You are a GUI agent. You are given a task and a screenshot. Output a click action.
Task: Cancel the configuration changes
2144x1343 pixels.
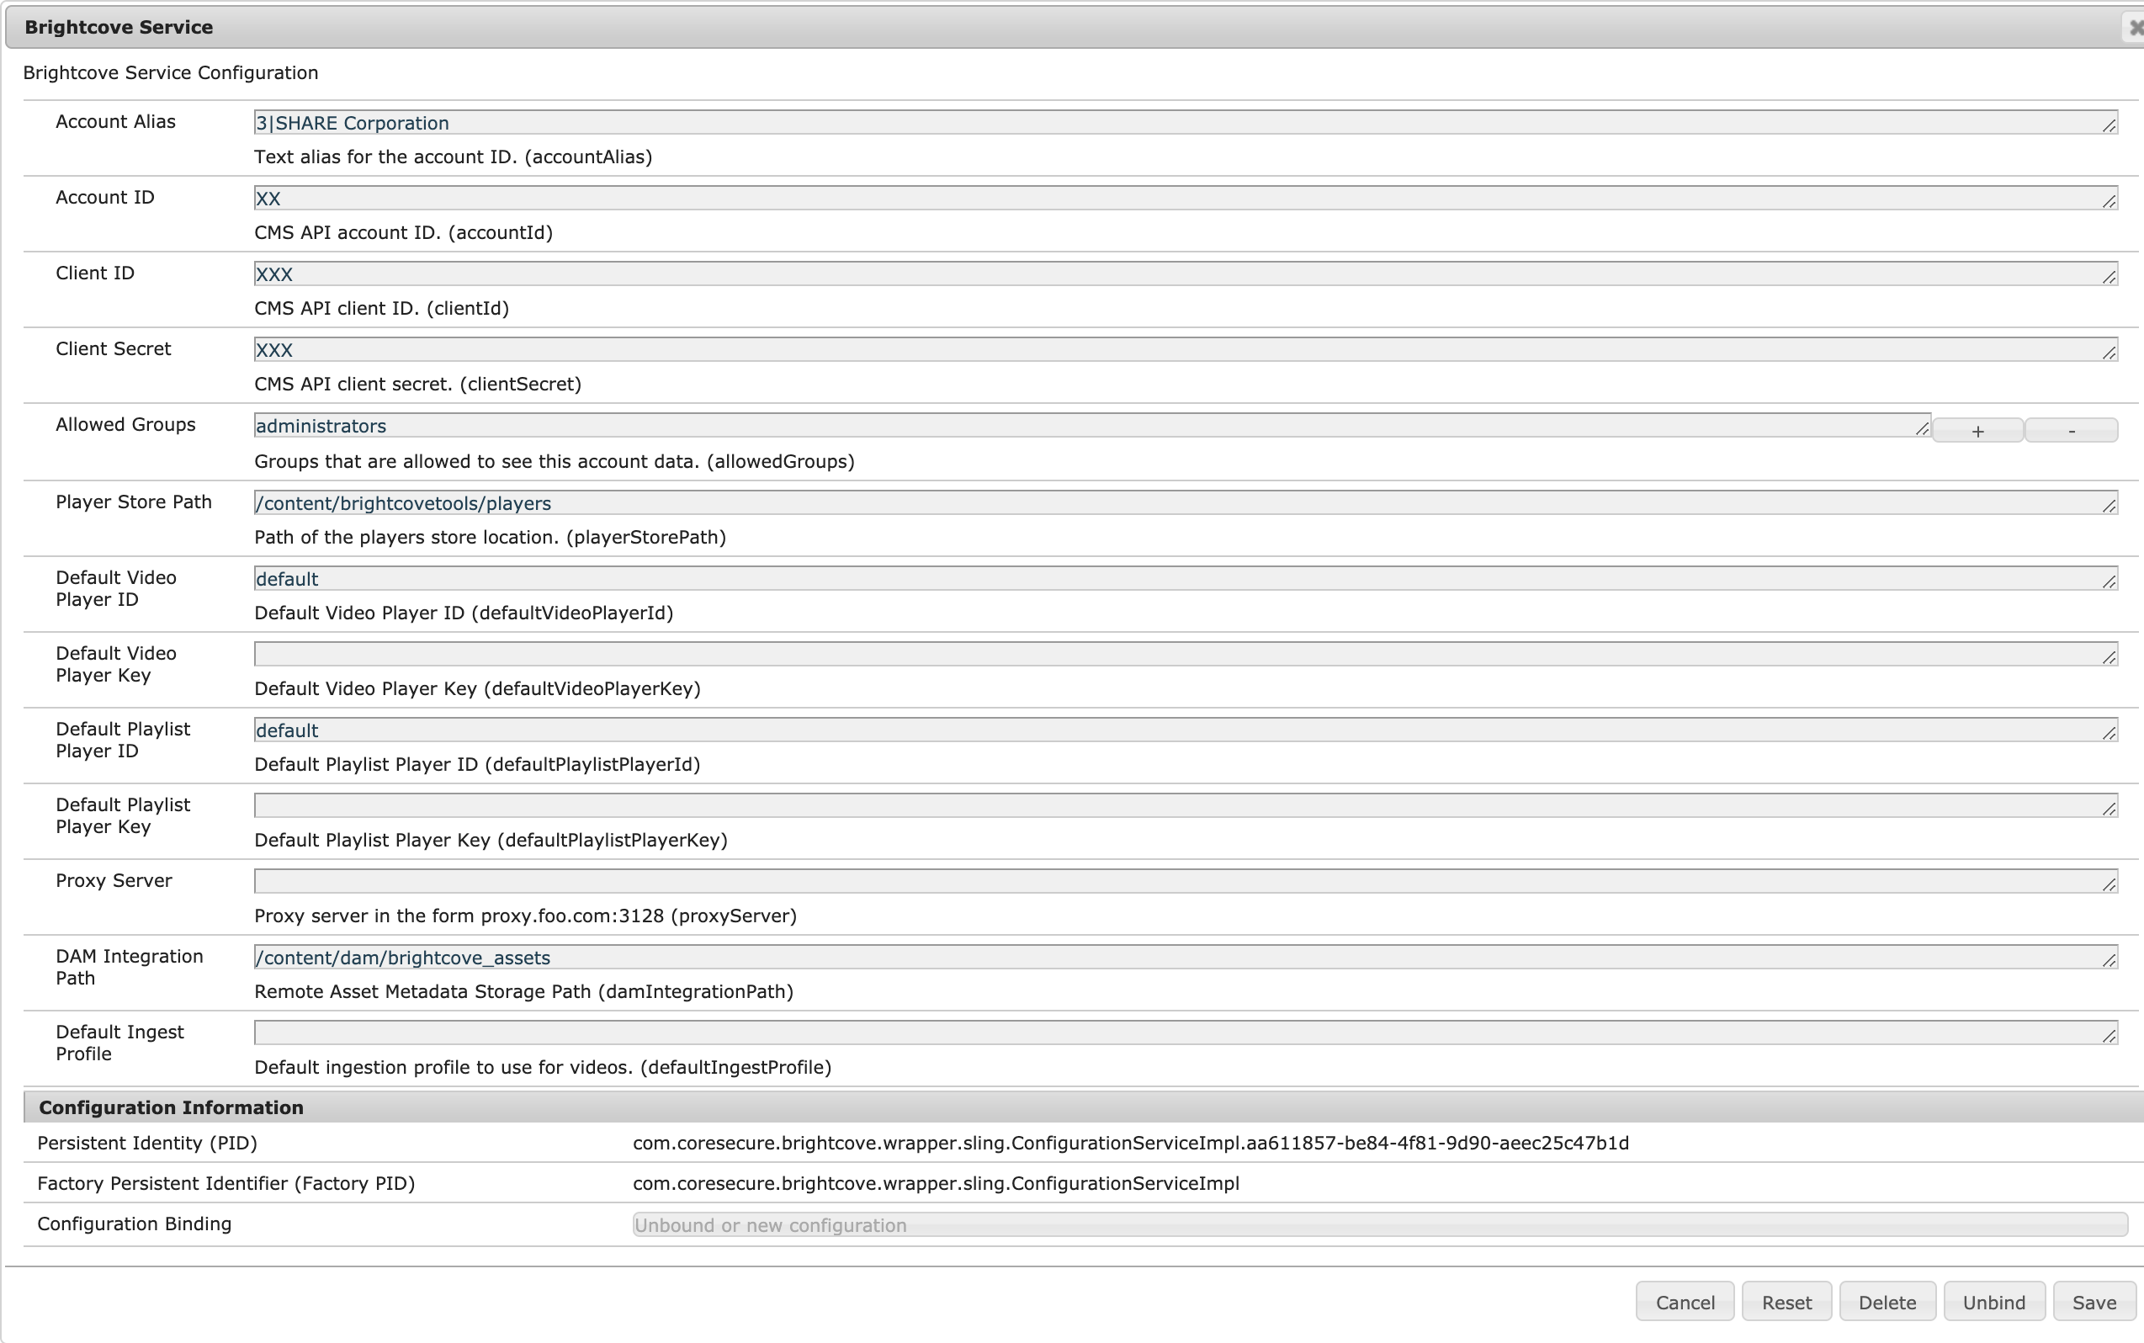(x=1683, y=1301)
